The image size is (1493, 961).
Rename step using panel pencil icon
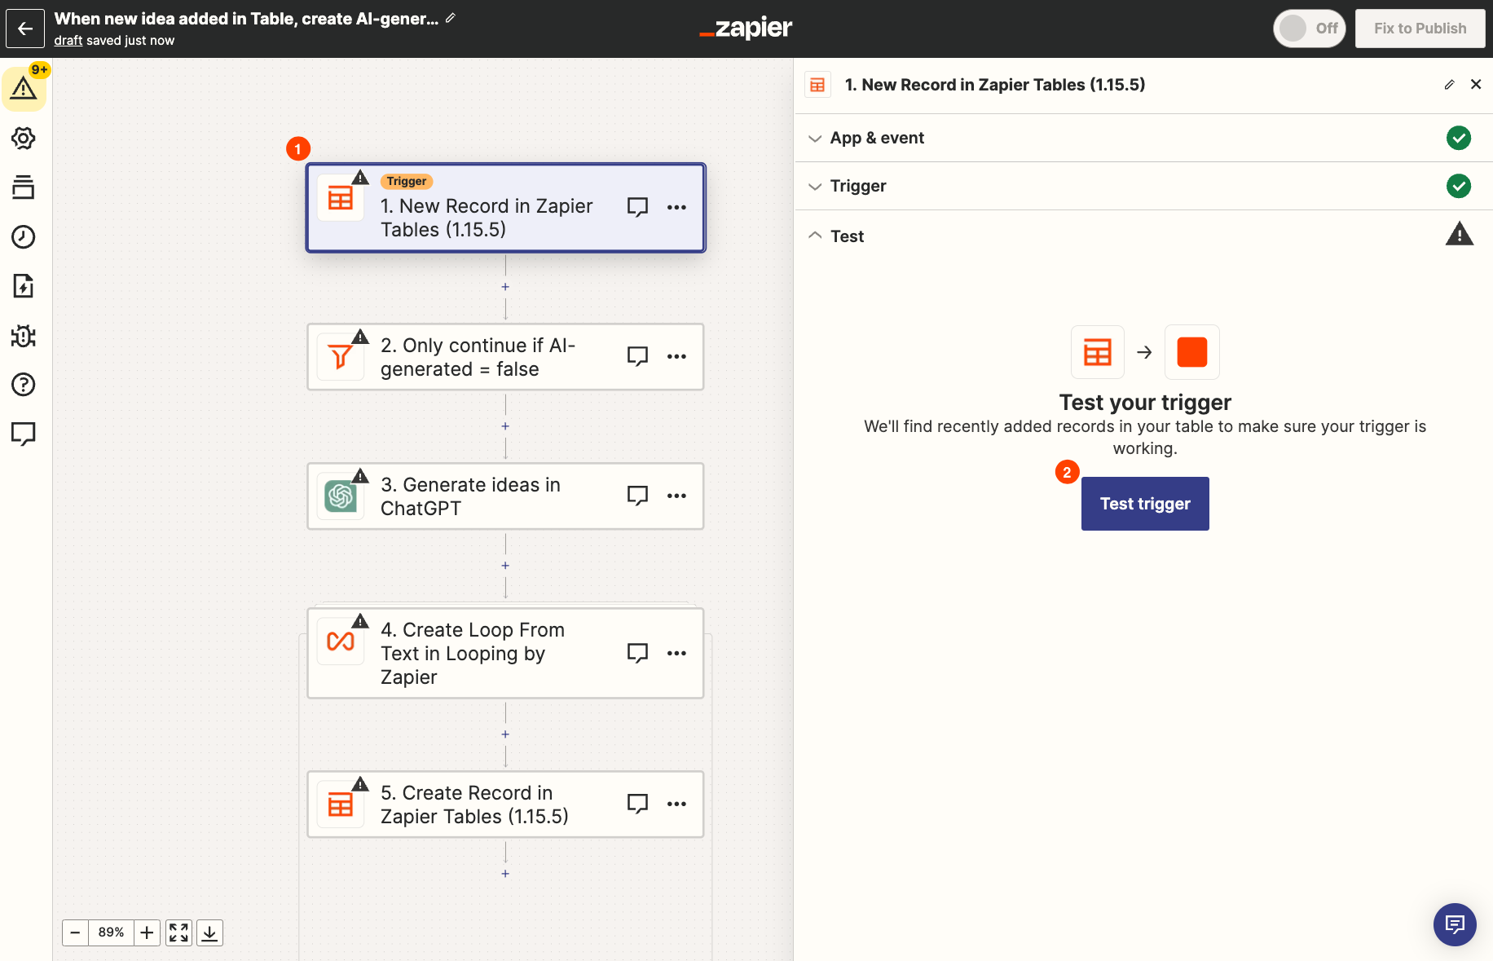click(x=1449, y=85)
